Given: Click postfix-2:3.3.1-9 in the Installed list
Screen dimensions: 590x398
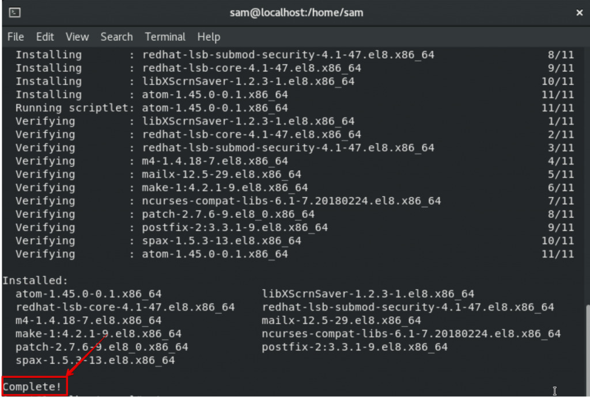Looking at the screenshot, I should coord(354,347).
